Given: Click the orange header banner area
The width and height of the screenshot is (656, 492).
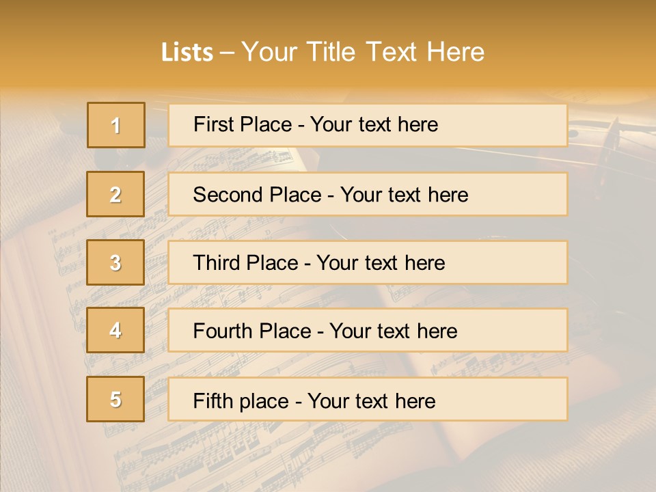Looking at the screenshot, I should (x=581, y=41).
